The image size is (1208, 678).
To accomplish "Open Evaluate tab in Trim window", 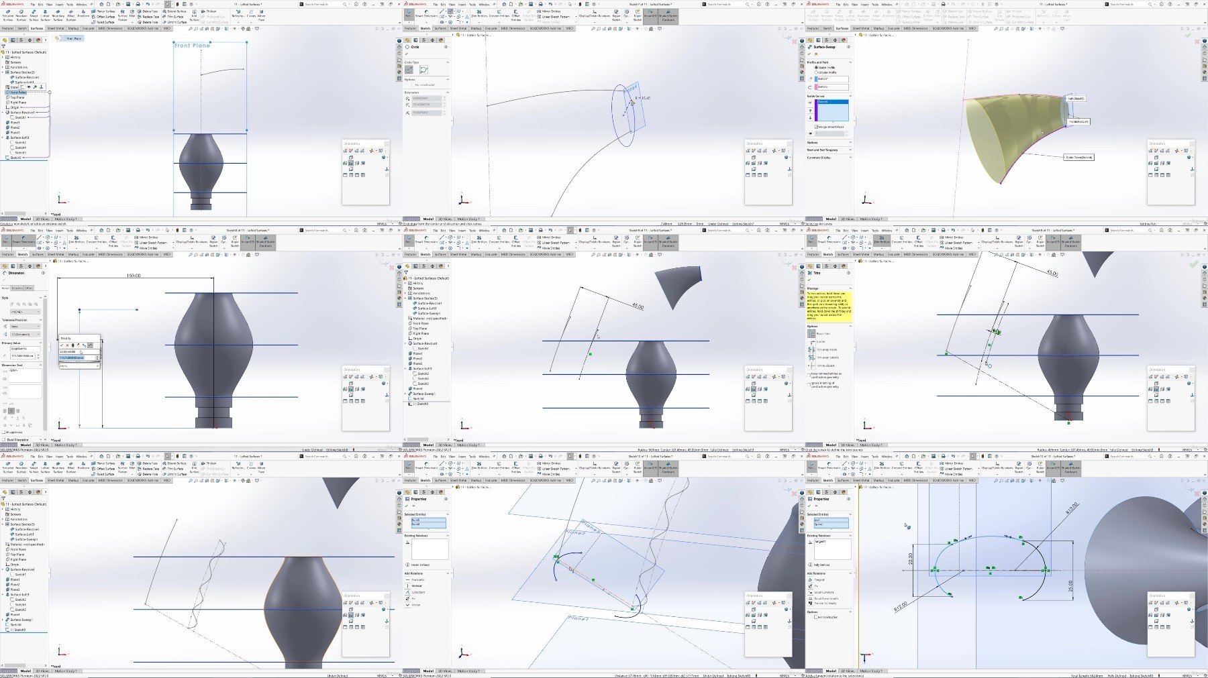I will click(894, 255).
